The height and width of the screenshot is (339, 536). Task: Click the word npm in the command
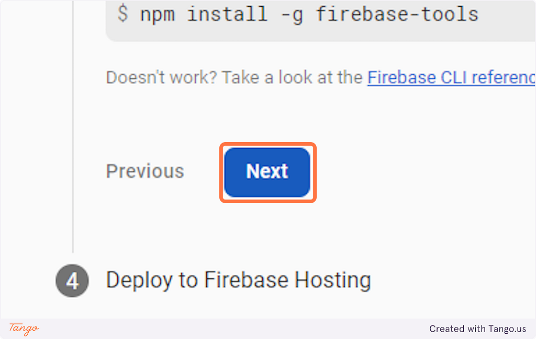point(158,15)
